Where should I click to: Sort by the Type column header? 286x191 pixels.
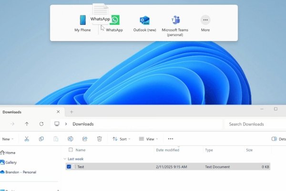coord(209,150)
